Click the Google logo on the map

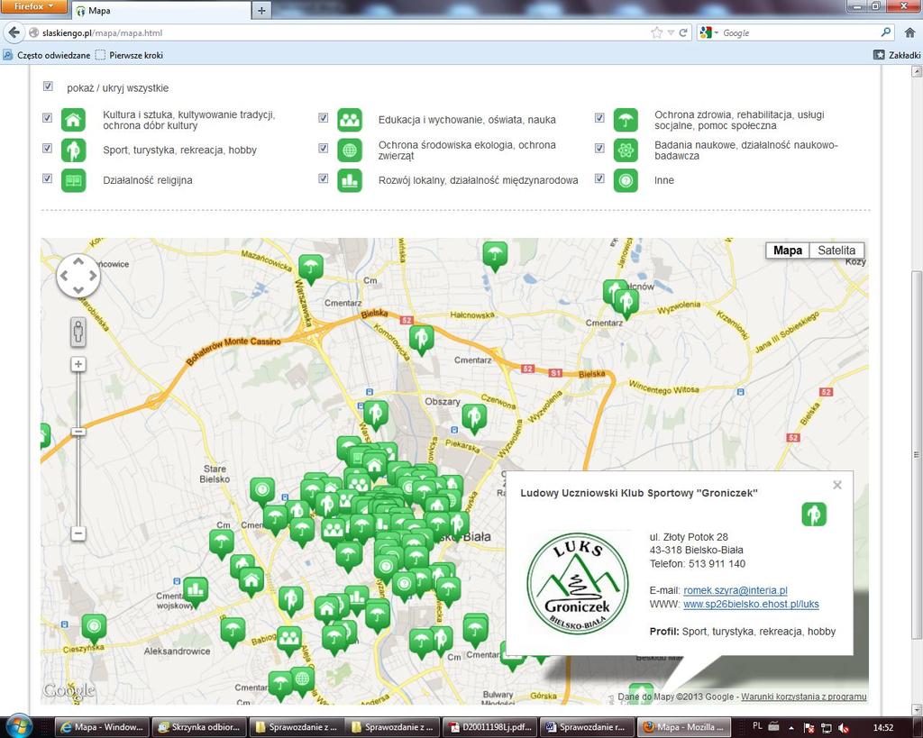pos(69,690)
